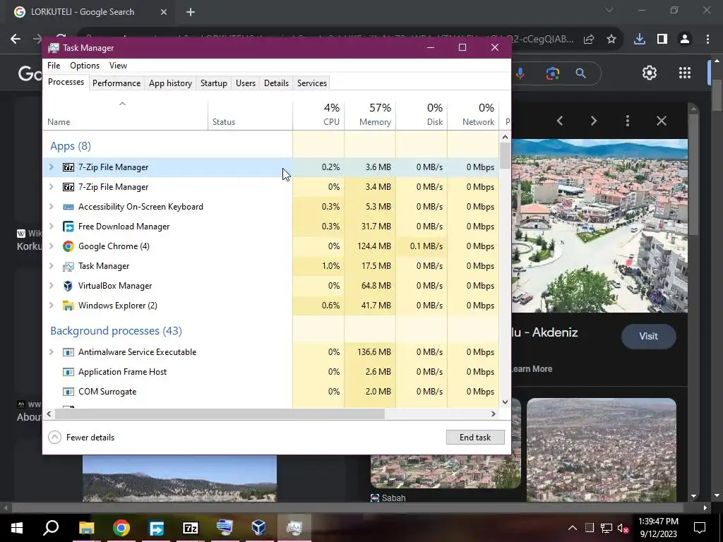This screenshot has width=723, height=542.
Task: Open the Chrome profile icon
Action: coord(685,40)
